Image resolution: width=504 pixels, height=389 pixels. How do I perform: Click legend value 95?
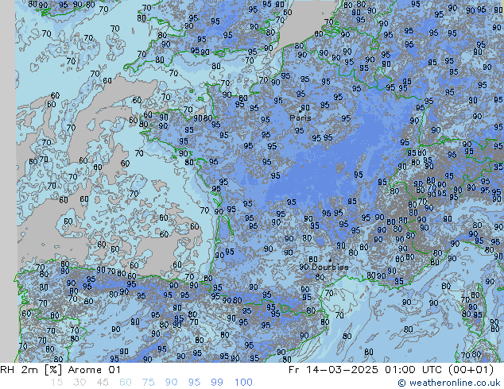194,383
